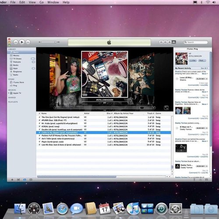Open See All recent activity link
The height and width of the screenshot is (219, 219).
tap(204, 68)
